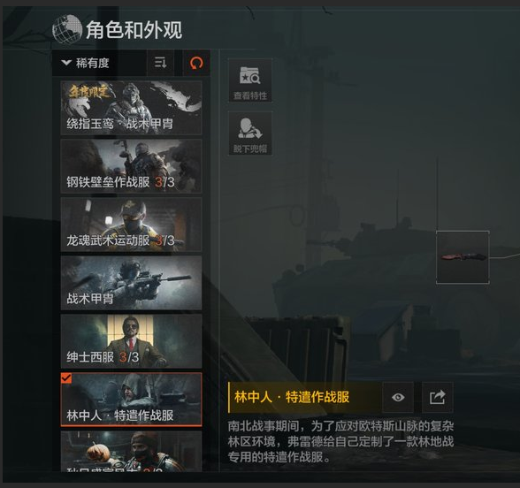The height and width of the screenshot is (488, 520).
Task: Click the orange refresh reset icon
Action: 196,63
